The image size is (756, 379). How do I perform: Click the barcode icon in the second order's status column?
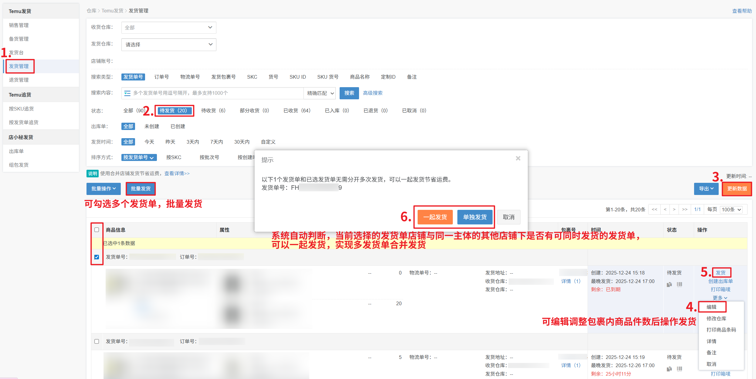click(679, 369)
